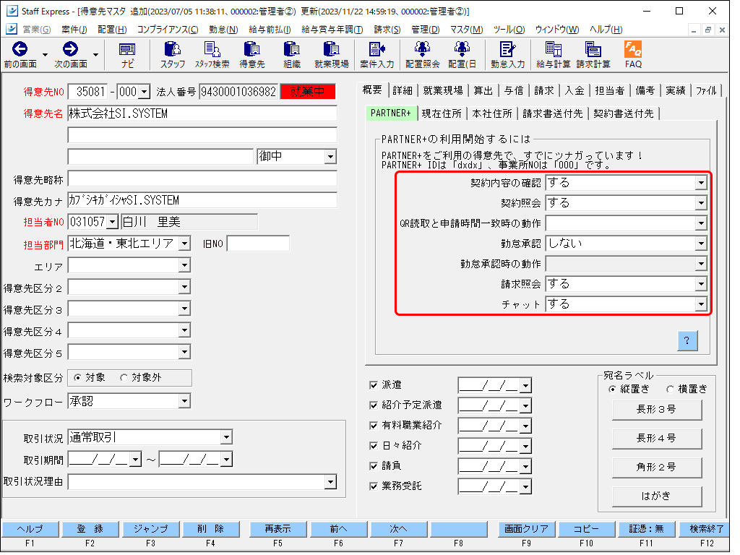This screenshot has height=555, width=740.
Task: Click the 得意先略称 input field
Action: tap(202, 179)
